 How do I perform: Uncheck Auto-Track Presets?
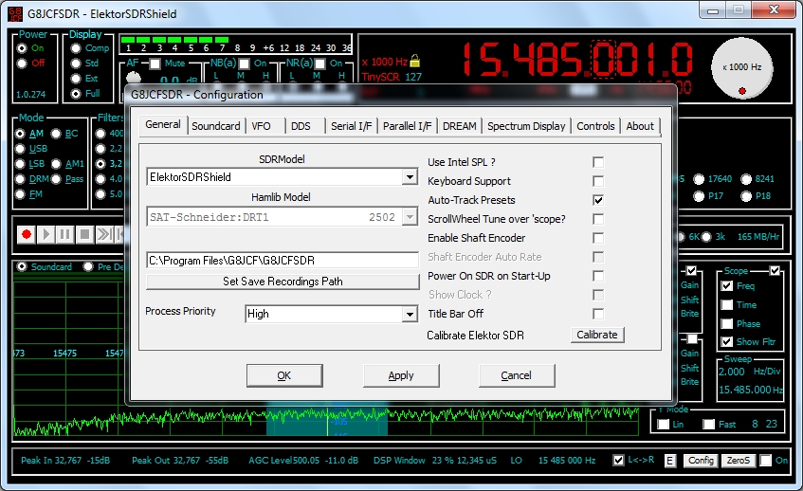(x=598, y=200)
